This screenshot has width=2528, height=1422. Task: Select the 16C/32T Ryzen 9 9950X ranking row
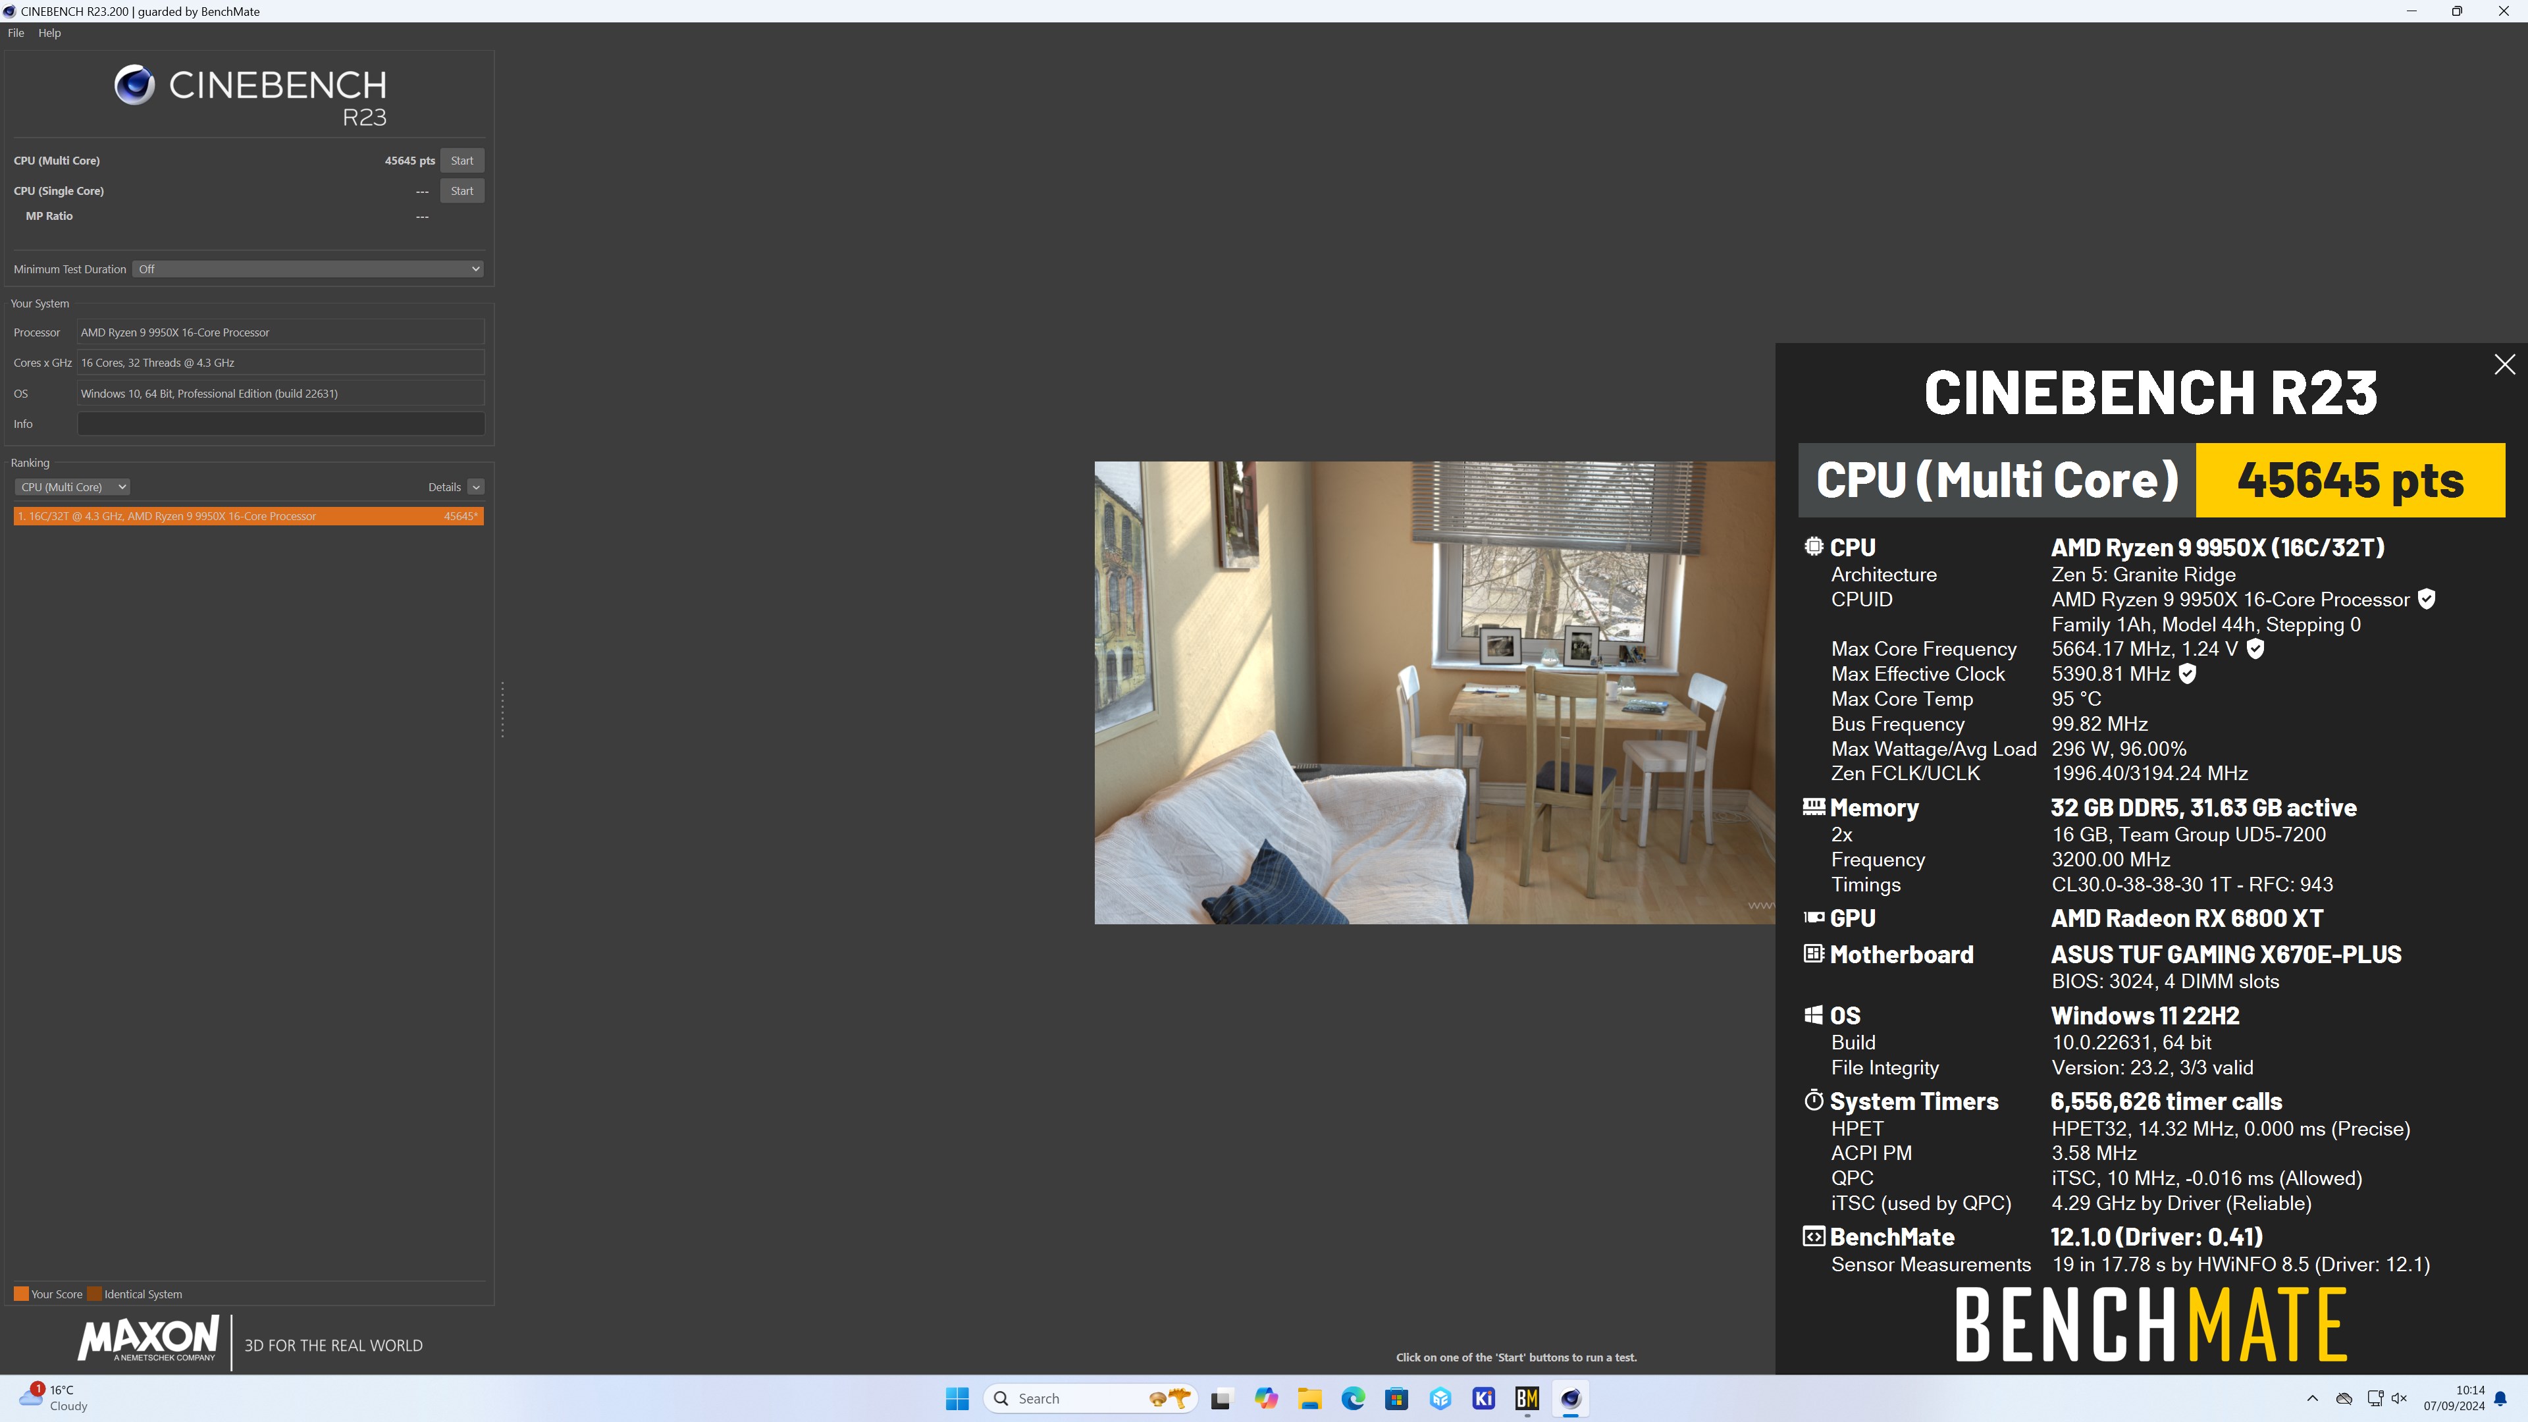(248, 516)
